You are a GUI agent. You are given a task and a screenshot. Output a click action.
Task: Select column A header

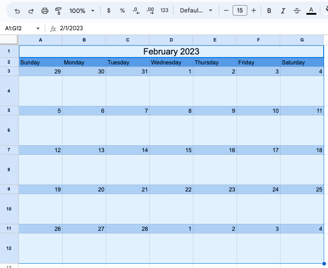pyautogui.click(x=41, y=40)
